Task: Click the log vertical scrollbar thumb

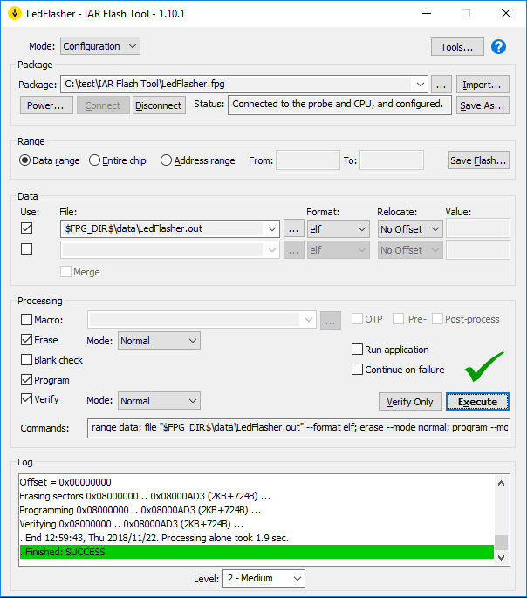Action: (501, 542)
